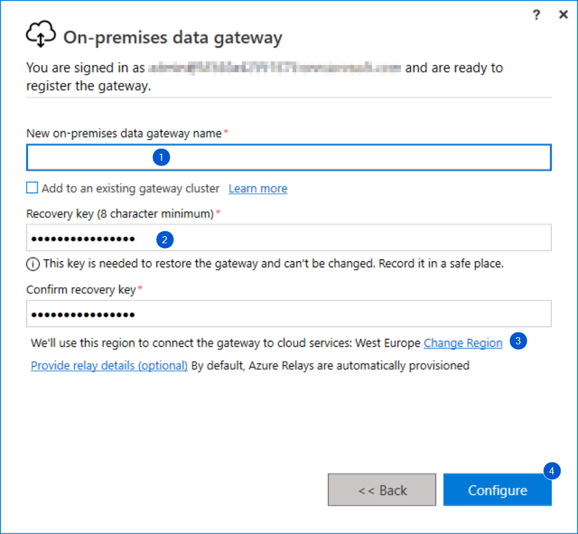Image resolution: width=578 pixels, height=534 pixels.
Task: Click the blue number 2 callout badge
Action: tap(165, 240)
